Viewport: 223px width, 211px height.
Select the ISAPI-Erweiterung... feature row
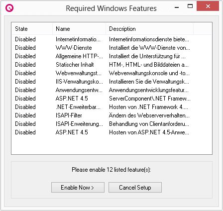pyautogui.click(x=111, y=124)
